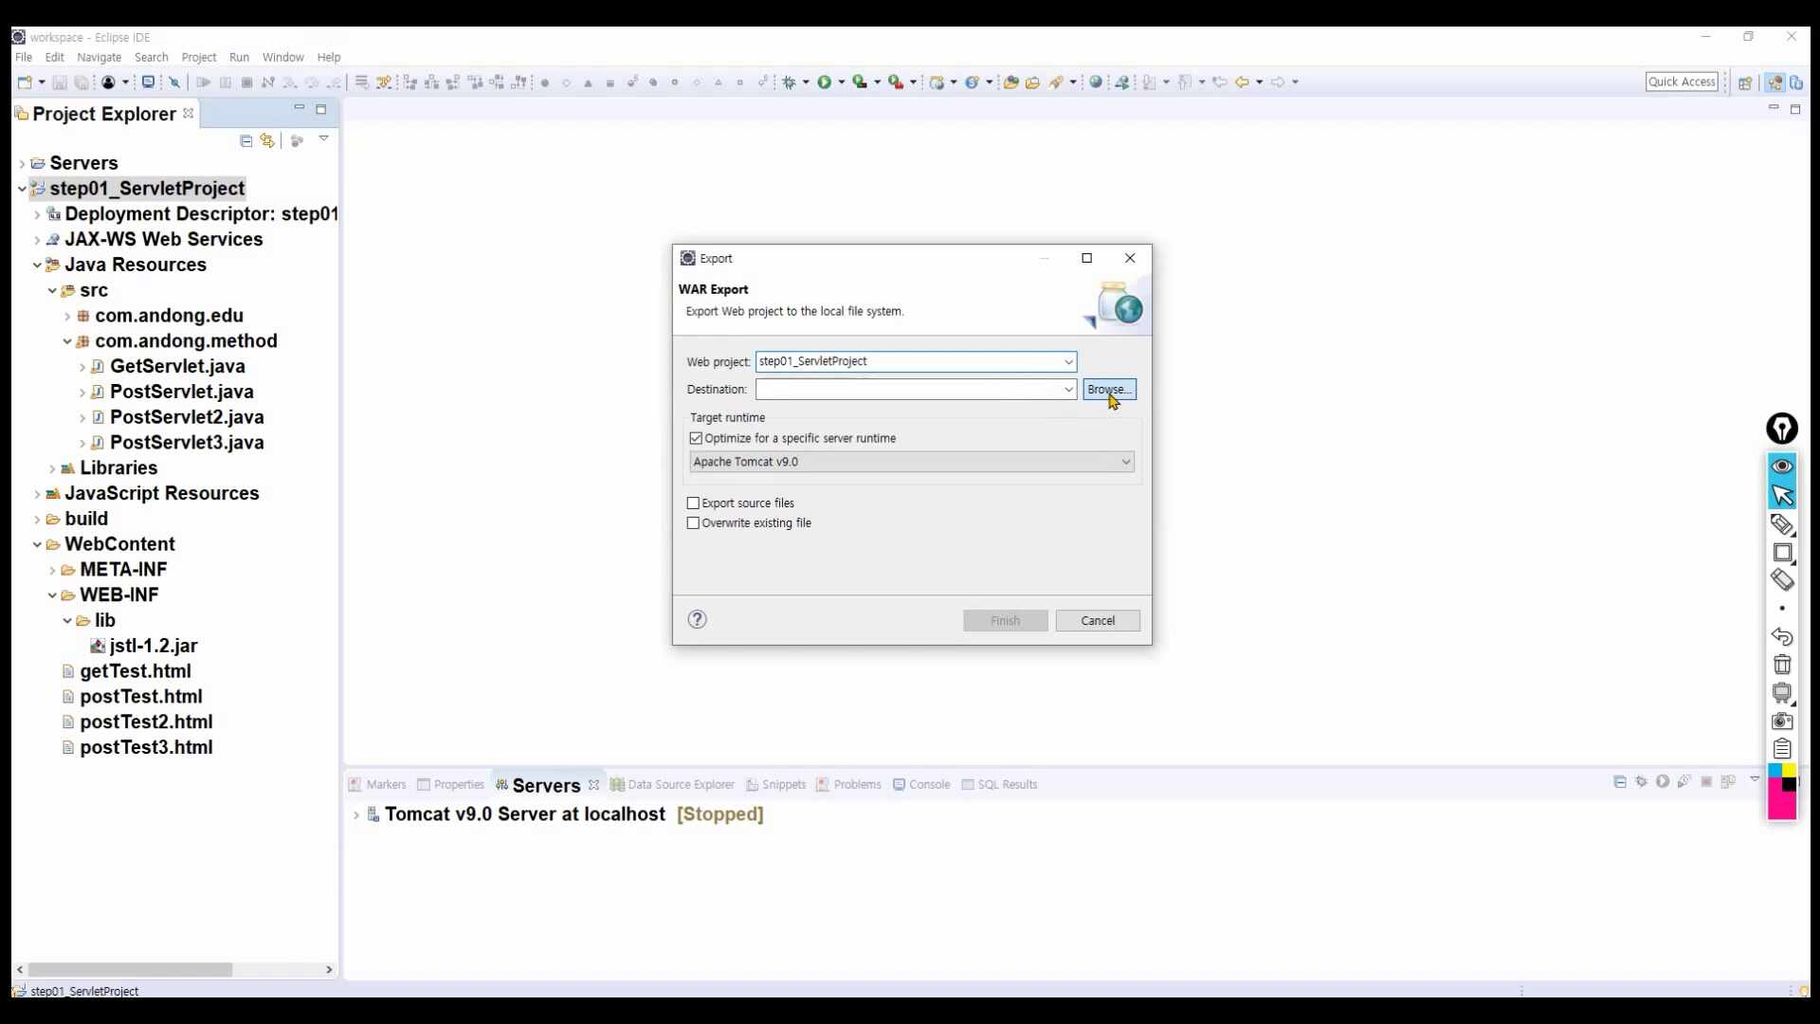Screen dimensions: 1820x1024
Task: Click Link with Editor icon in Project Explorer
Action: 268,140
